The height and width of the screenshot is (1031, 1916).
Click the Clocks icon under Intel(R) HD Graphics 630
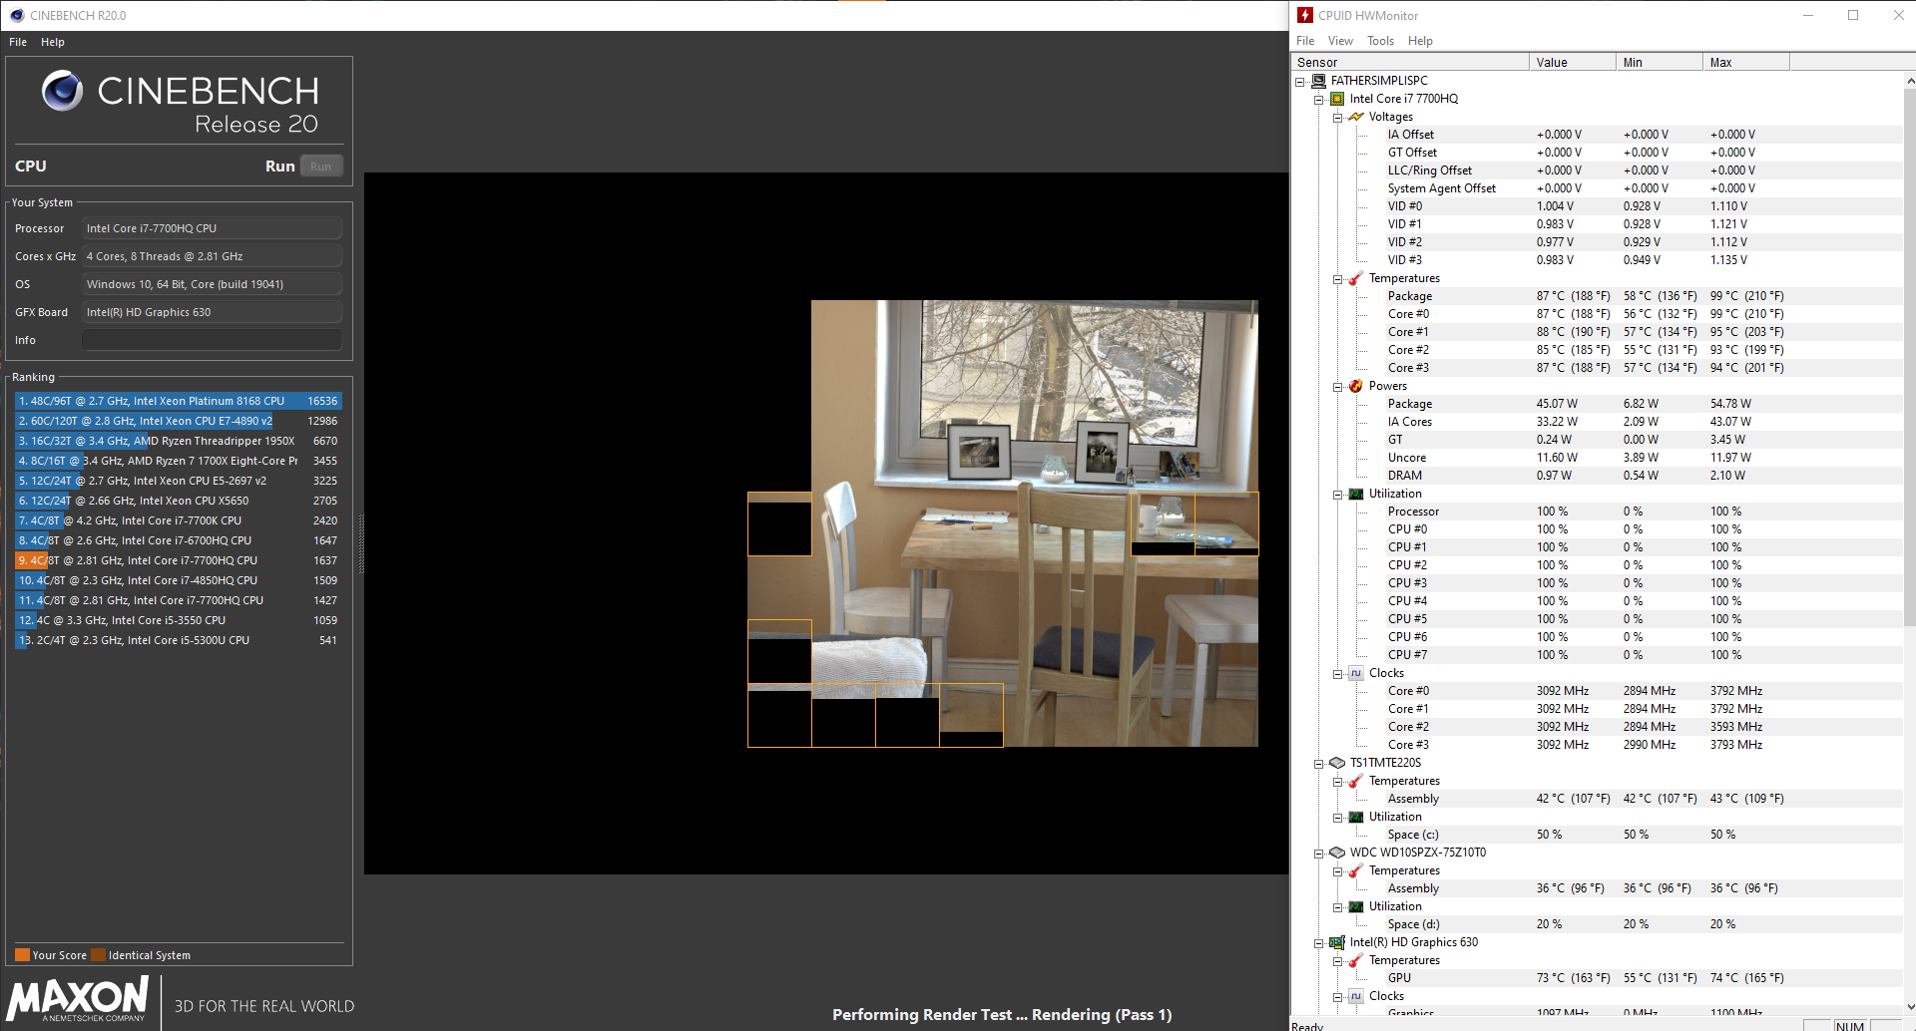coord(1356,996)
